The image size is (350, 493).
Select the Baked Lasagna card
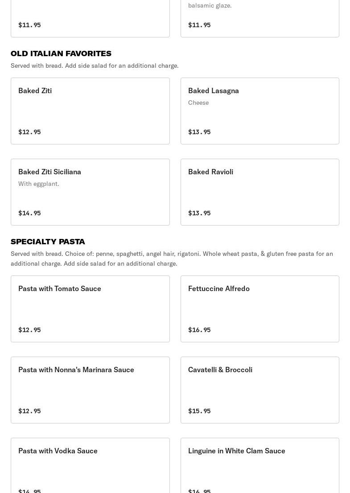[x=259, y=111]
